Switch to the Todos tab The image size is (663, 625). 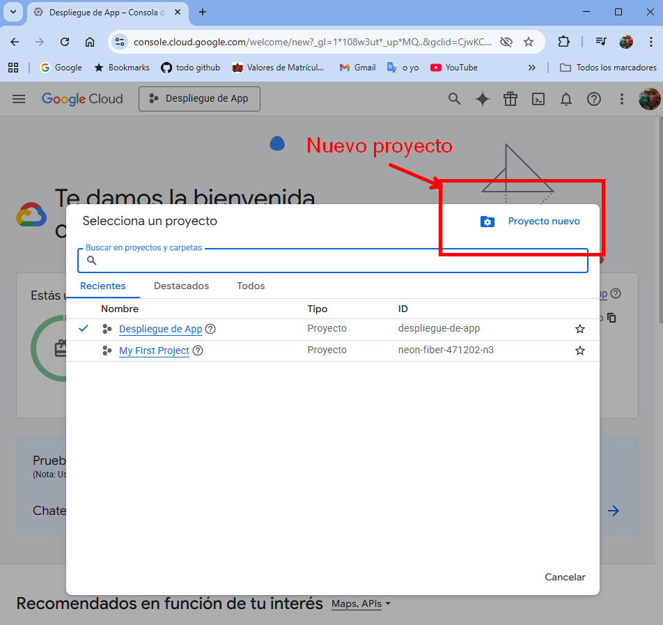[251, 286]
